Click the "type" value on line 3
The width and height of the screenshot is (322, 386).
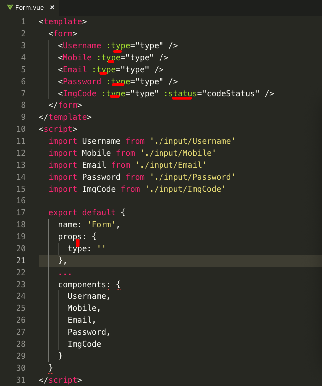149,46
